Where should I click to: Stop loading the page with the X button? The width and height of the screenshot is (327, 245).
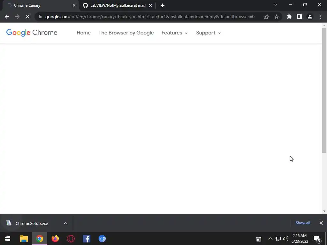(x=27, y=17)
